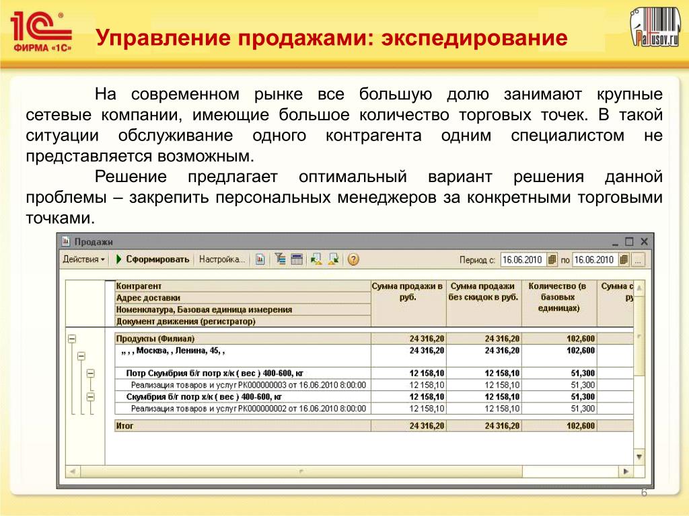Viewport: 689px width, 516px height.
Task: Collapse the second Скумбрия б/г потр х/к group
Action: 91,396
